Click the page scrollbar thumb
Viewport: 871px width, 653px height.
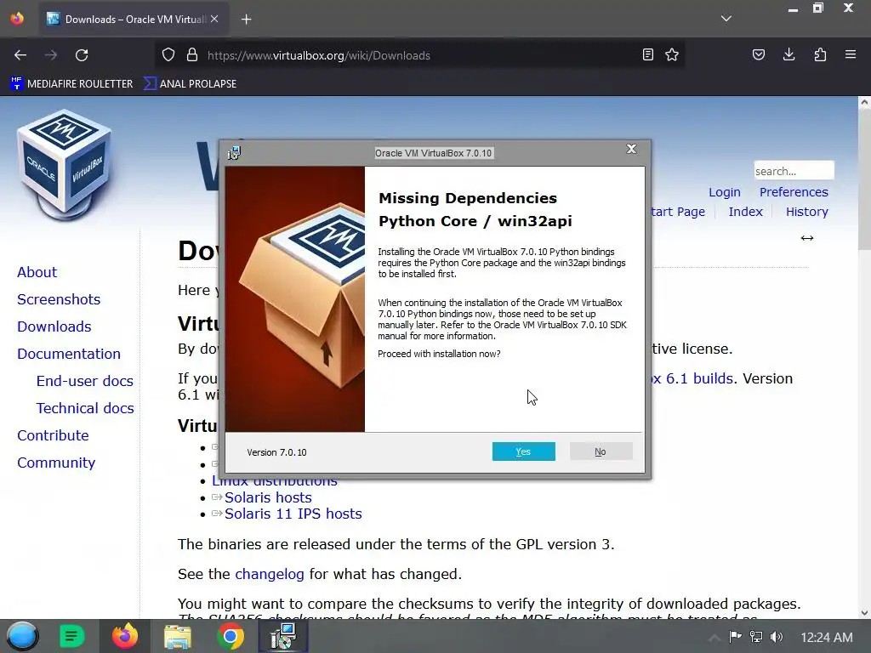tap(864, 179)
